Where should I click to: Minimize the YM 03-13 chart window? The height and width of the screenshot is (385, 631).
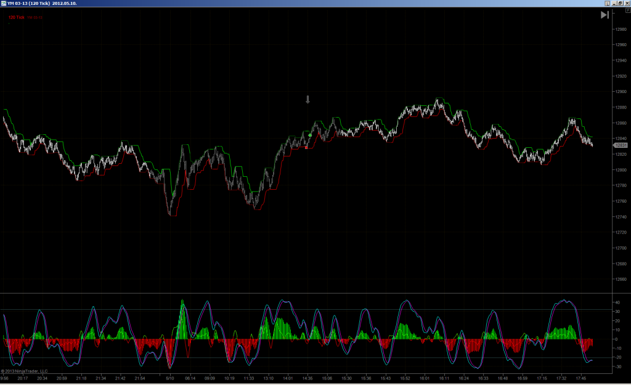[614, 3]
